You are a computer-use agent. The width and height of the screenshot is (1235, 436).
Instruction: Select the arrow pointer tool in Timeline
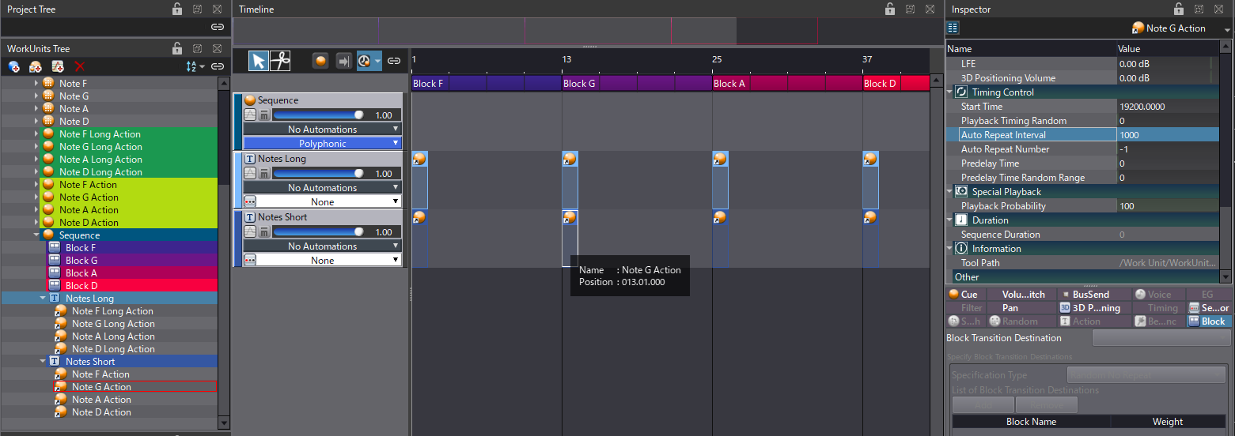[x=259, y=61]
